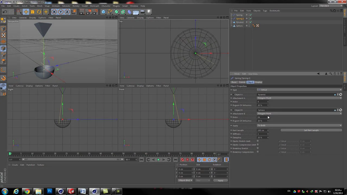Open the MoGraph menu
This screenshot has height=195, width=347.
[x=94, y=6]
